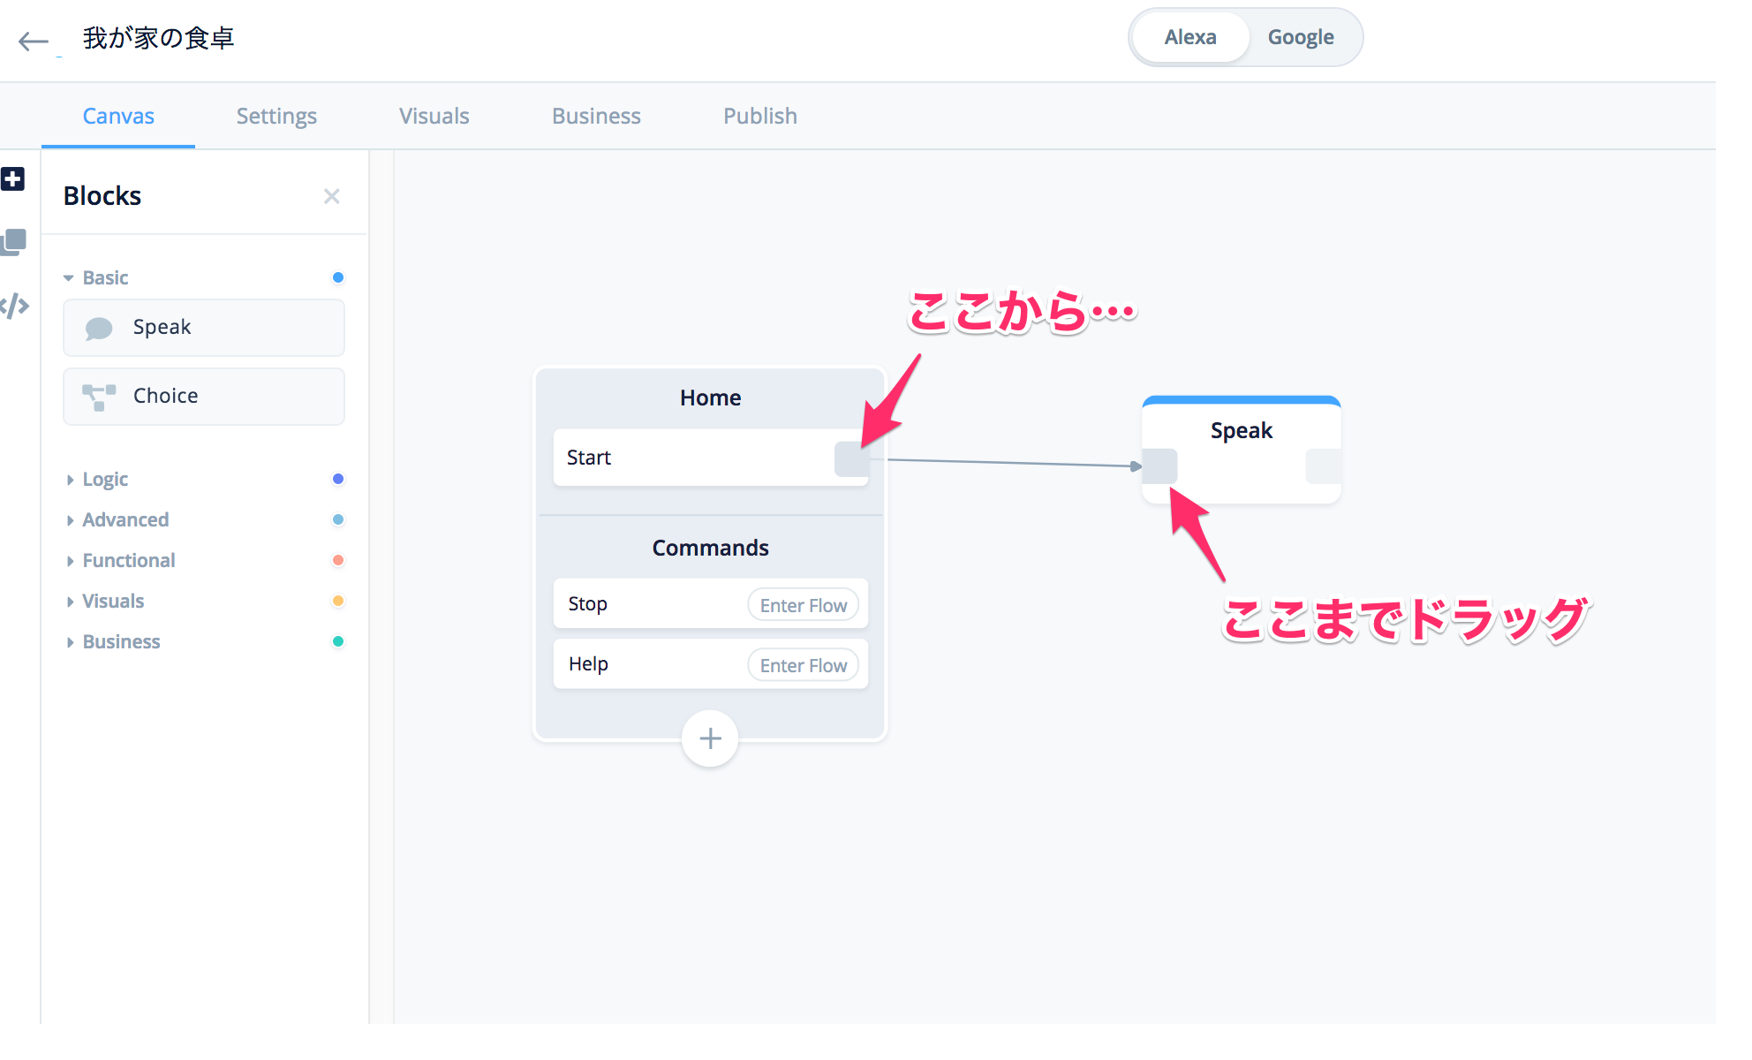Open the Settings tab
The height and width of the screenshot is (1060, 1752).
[x=276, y=117]
